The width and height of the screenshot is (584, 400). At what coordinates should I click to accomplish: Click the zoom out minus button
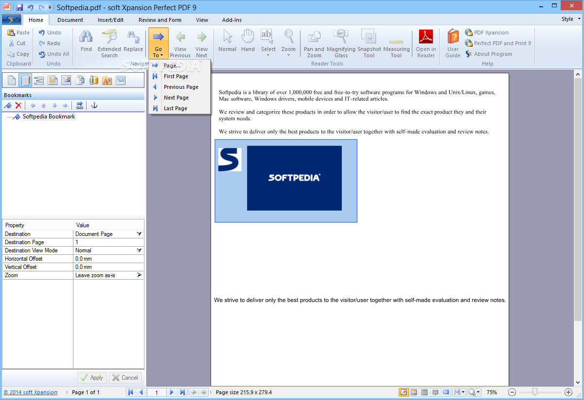(512, 392)
